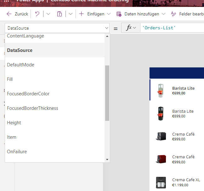Select Item property in list
The height and width of the screenshot is (191, 204).
pyautogui.click(x=55, y=137)
